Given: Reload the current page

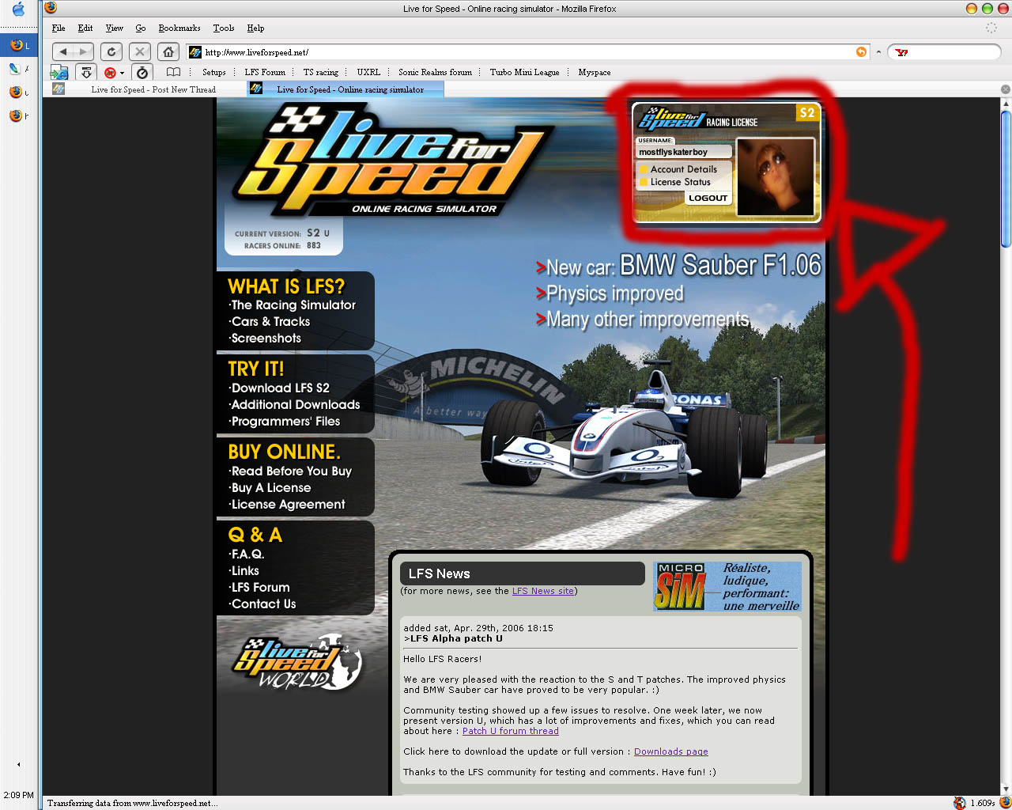Looking at the screenshot, I should [x=111, y=51].
